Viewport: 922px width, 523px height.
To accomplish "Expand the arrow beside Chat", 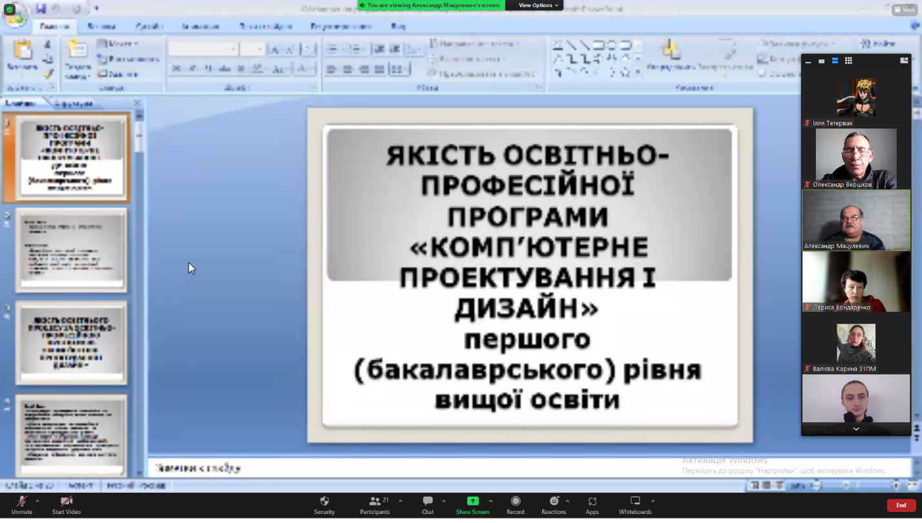I will point(443,501).
